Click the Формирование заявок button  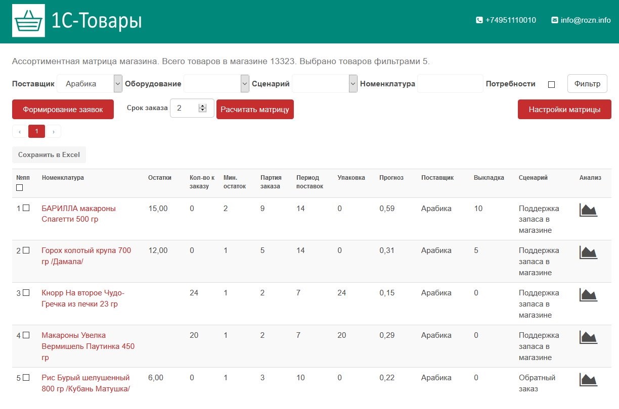click(x=63, y=110)
